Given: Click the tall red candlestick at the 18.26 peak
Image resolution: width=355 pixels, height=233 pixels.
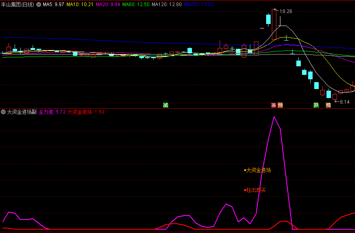Looking at the screenshot, I should click(274, 24).
